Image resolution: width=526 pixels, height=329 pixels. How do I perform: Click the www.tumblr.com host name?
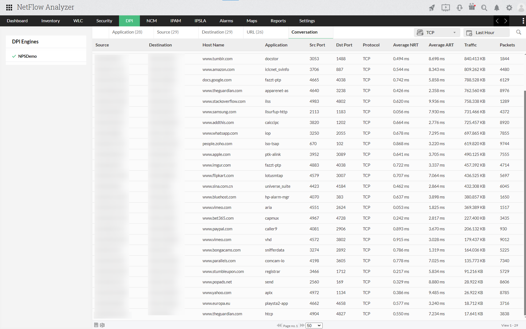tap(217, 59)
